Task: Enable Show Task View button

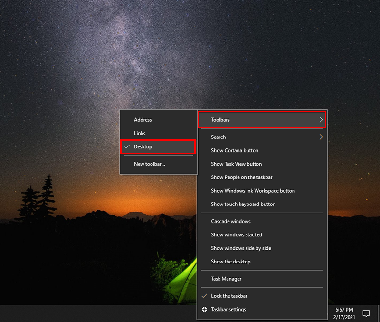Action: [262, 164]
